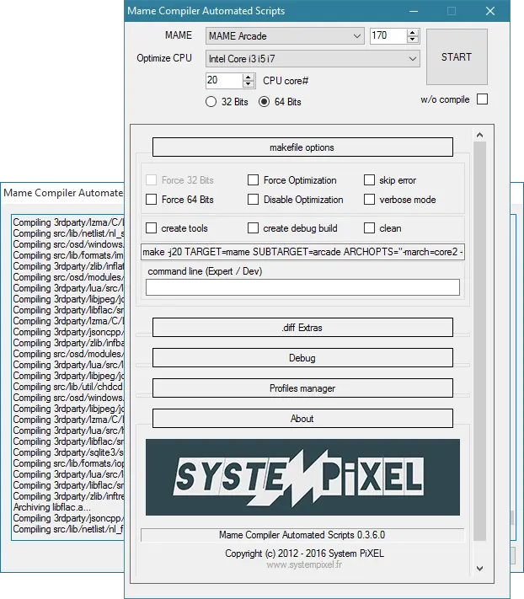Screen dimensions: 524x599
Task: Click the MAME version number field
Action: (388, 36)
